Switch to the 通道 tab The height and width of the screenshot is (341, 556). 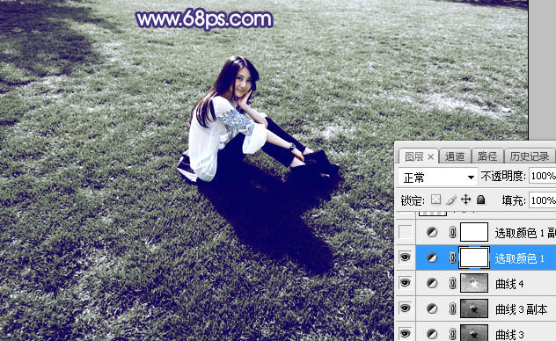pyautogui.click(x=455, y=156)
